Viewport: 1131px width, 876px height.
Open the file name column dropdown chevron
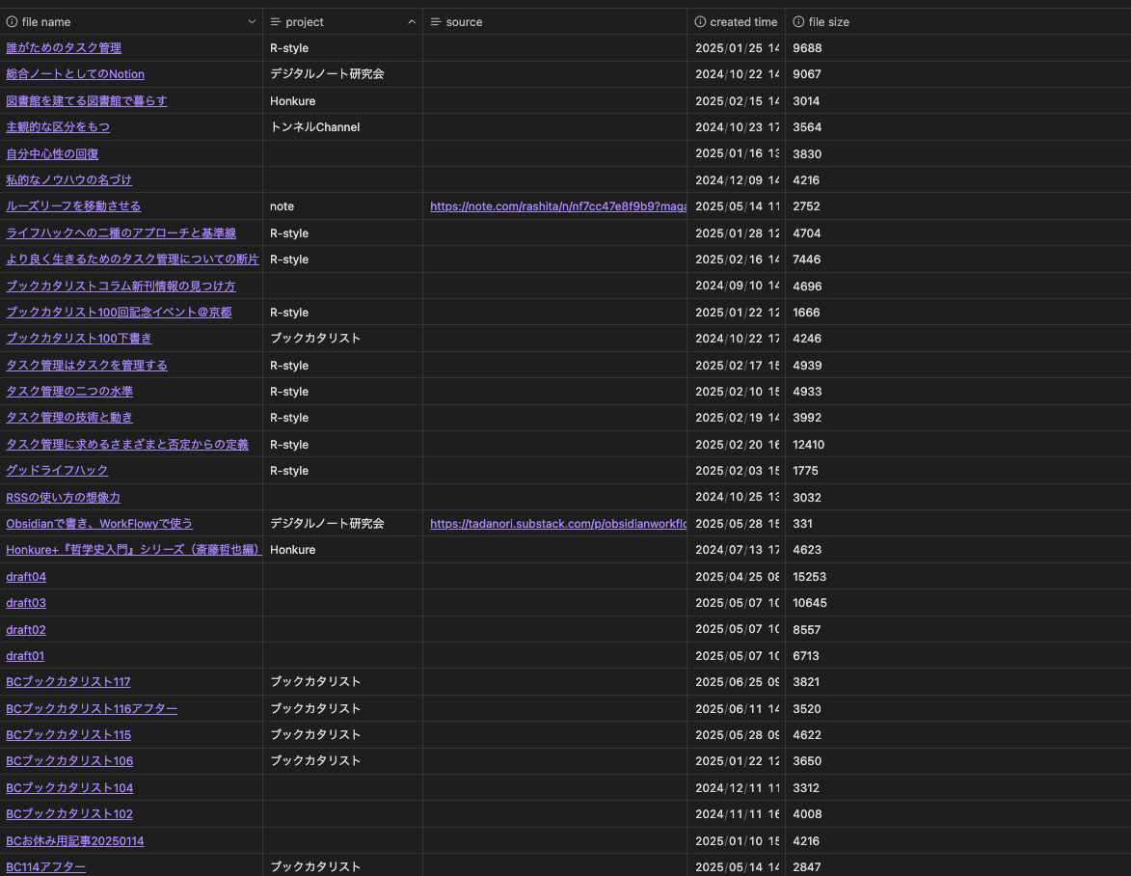(252, 22)
